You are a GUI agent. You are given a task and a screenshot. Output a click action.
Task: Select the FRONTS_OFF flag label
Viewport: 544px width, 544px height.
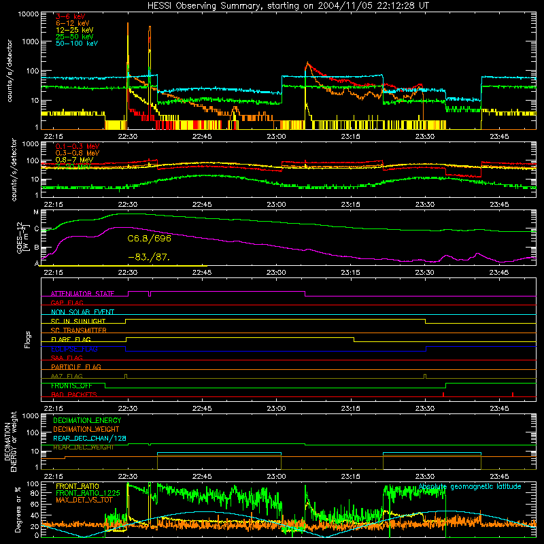(x=71, y=386)
